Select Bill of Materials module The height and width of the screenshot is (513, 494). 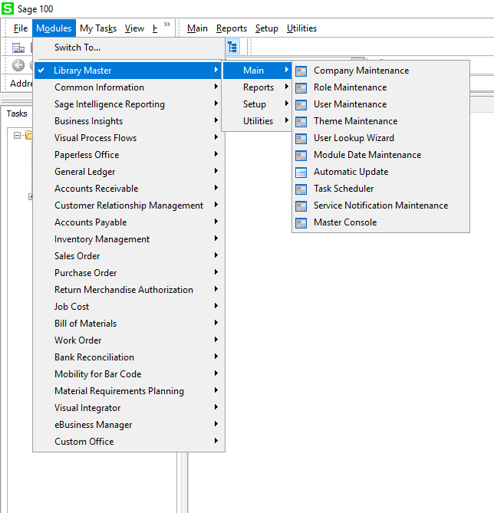pos(128,324)
